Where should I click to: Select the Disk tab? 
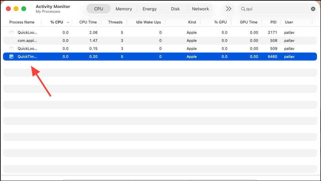(x=175, y=9)
